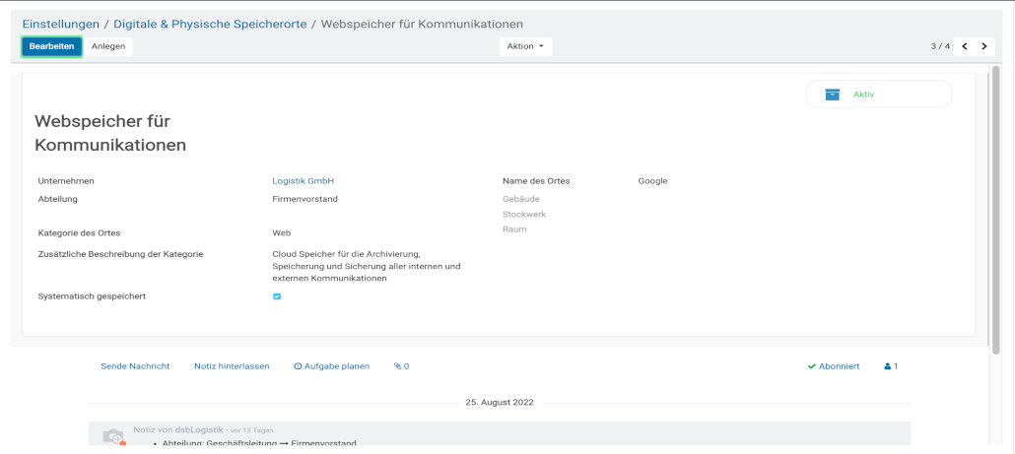1015x454 pixels.
Task: Click the Anlegen button
Action: (x=108, y=46)
